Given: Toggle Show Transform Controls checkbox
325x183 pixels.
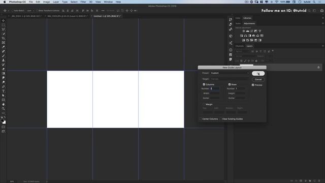Looking at the screenshot, I should (x=37, y=11).
